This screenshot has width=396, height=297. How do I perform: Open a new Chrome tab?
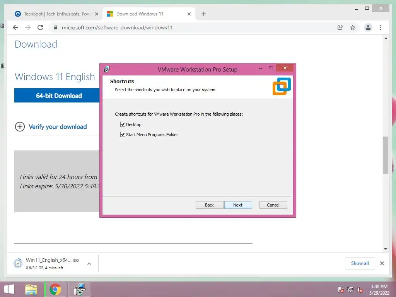coord(204,14)
